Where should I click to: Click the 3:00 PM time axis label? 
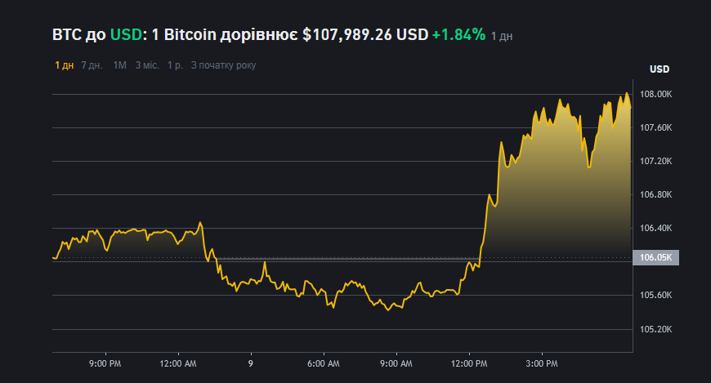542,363
